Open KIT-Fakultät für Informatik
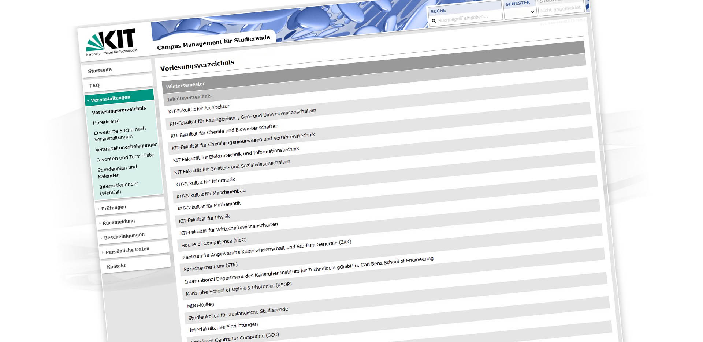Screen dimensions: 703x342 (205, 182)
